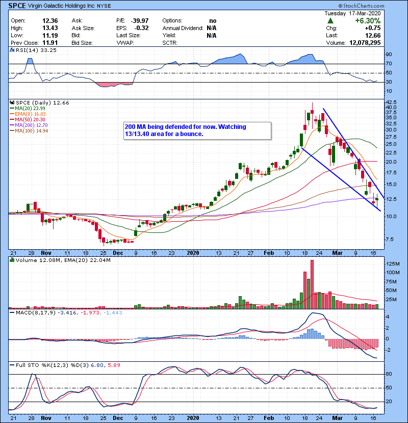Click the Low value 11.19
408x423 pixels.
click(50, 35)
